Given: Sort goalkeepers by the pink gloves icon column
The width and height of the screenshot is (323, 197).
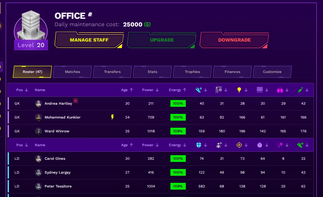Looking at the screenshot, I should (x=283, y=90).
